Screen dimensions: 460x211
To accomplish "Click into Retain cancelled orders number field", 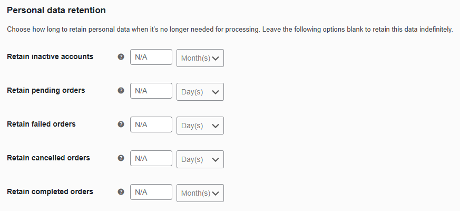I will 151,158.
